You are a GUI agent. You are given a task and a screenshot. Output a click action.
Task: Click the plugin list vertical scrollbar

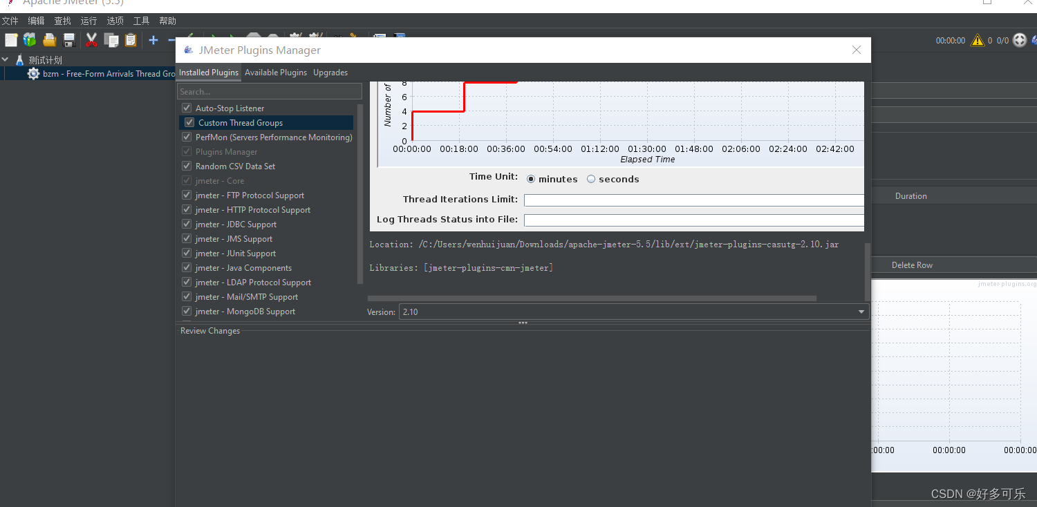coord(359,194)
